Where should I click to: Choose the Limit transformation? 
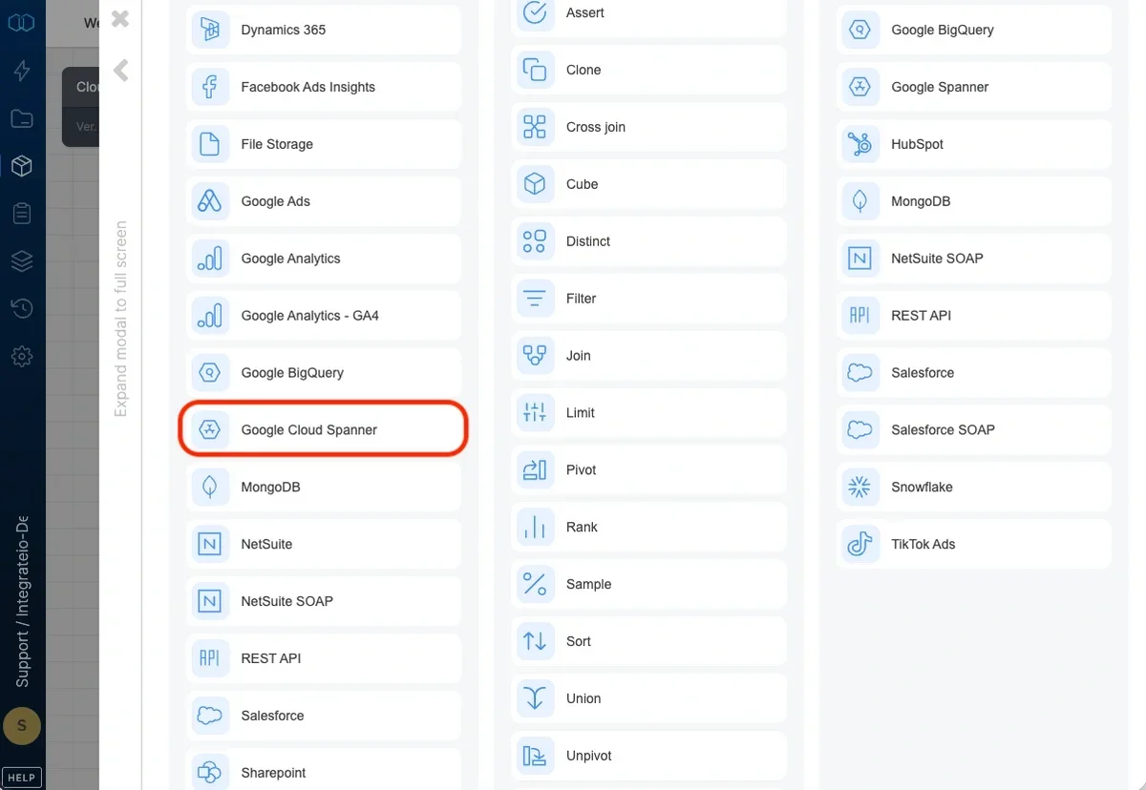(x=649, y=413)
